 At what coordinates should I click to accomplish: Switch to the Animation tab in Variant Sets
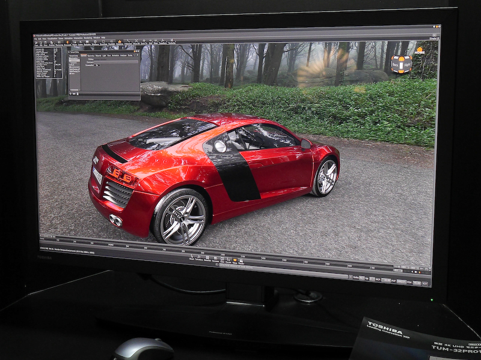coord(115,56)
